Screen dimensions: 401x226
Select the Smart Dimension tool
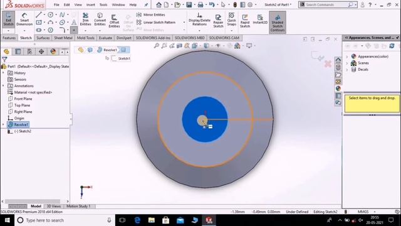tap(24, 19)
